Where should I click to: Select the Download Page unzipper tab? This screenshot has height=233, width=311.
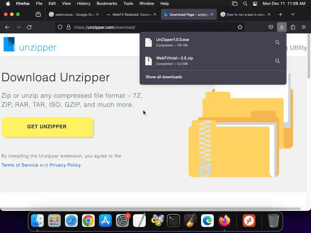(x=189, y=15)
